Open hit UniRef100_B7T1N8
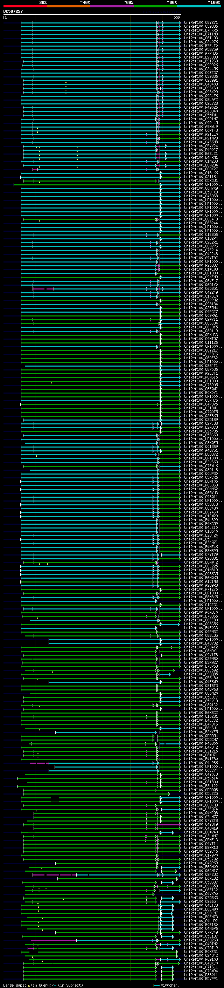The image size is (224, 988). coord(201,34)
